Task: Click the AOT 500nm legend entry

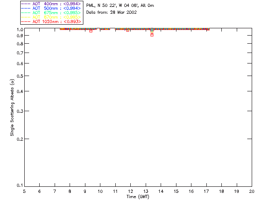Action: click(x=51, y=8)
